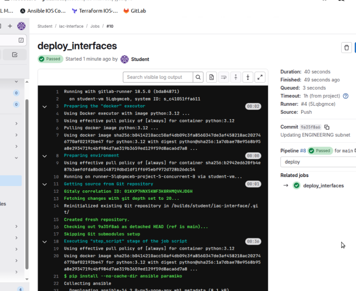Open the job log in full screen
The width and height of the screenshot is (356, 291).
[x=260, y=77]
